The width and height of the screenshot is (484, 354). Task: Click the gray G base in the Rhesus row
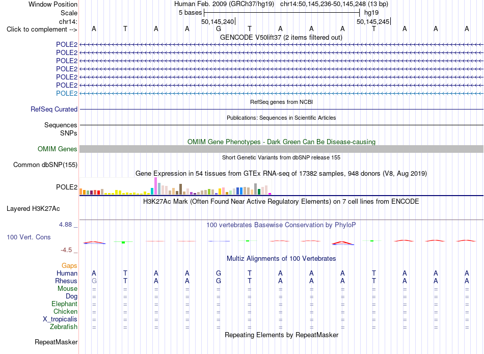tap(94, 281)
